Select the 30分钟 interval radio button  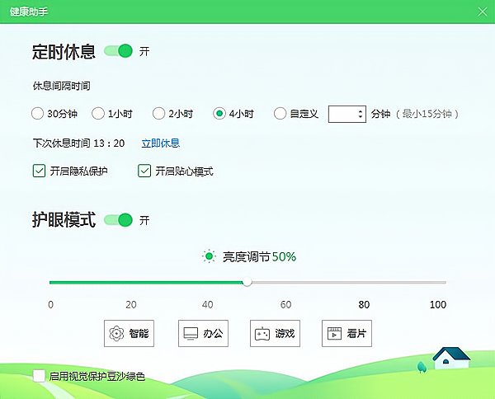(x=37, y=114)
